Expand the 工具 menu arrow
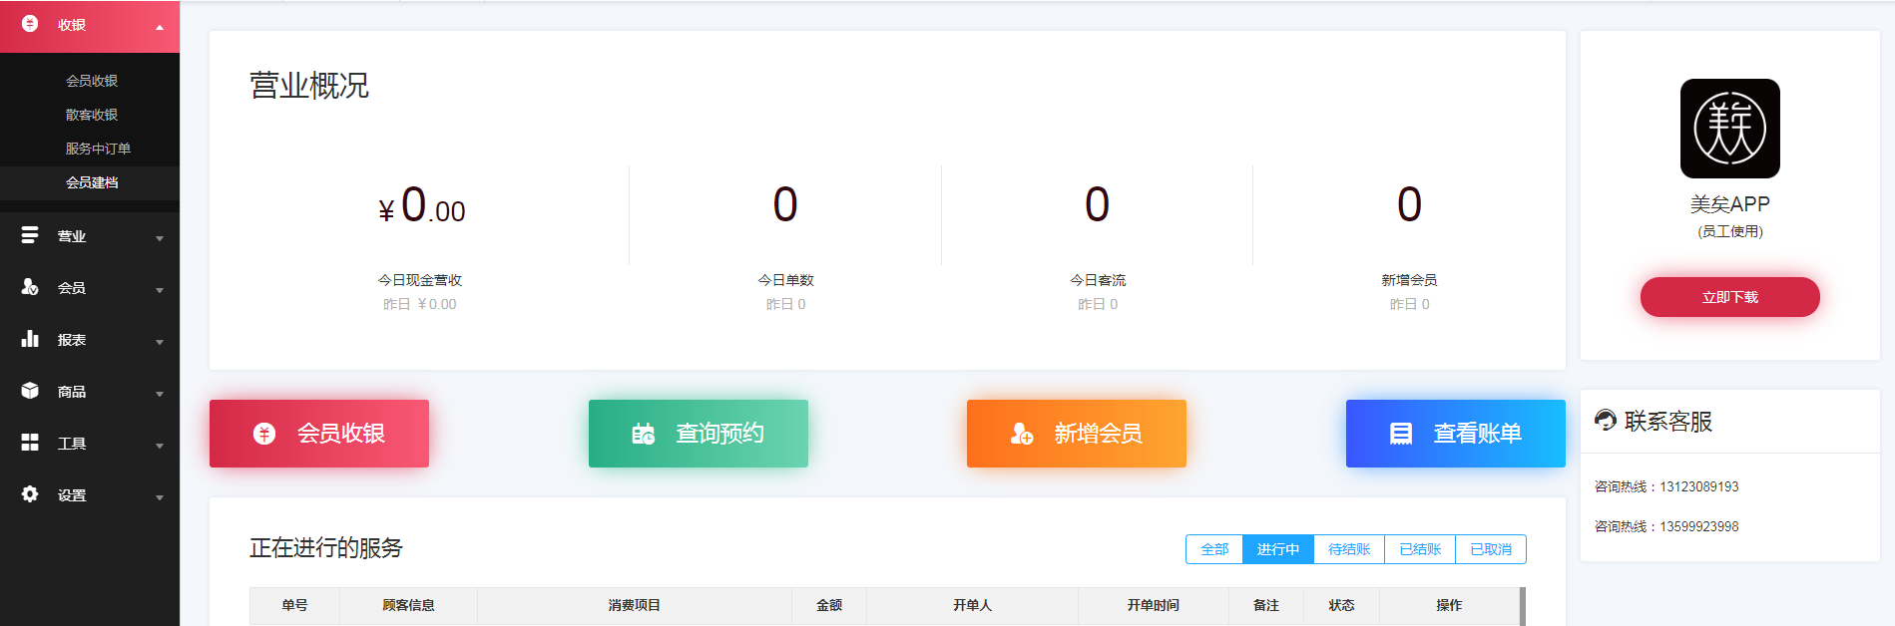Image resolution: width=1895 pixels, height=626 pixels. pos(160,446)
